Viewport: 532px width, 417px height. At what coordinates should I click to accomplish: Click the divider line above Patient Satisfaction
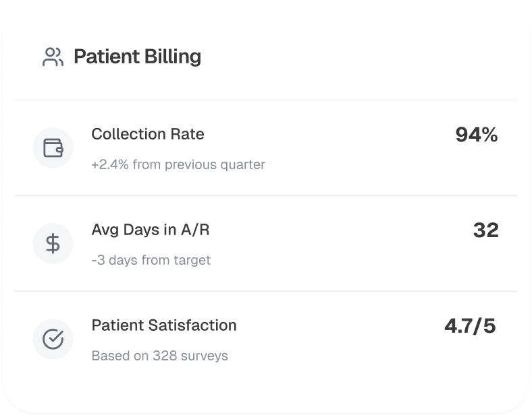pos(266,292)
